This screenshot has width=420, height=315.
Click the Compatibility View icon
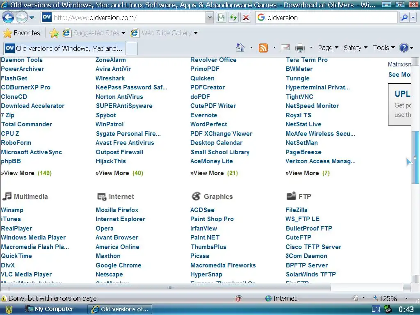coord(221,18)
